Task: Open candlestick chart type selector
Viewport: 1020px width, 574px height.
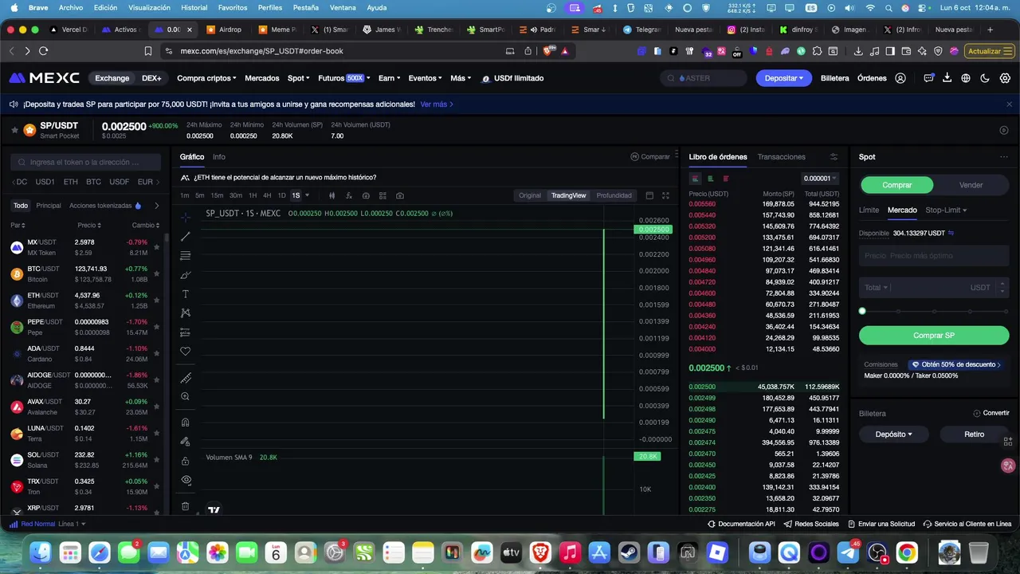Action: click(x=332, y=195)
